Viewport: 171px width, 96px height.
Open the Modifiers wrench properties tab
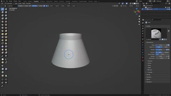tap(143, 45)
